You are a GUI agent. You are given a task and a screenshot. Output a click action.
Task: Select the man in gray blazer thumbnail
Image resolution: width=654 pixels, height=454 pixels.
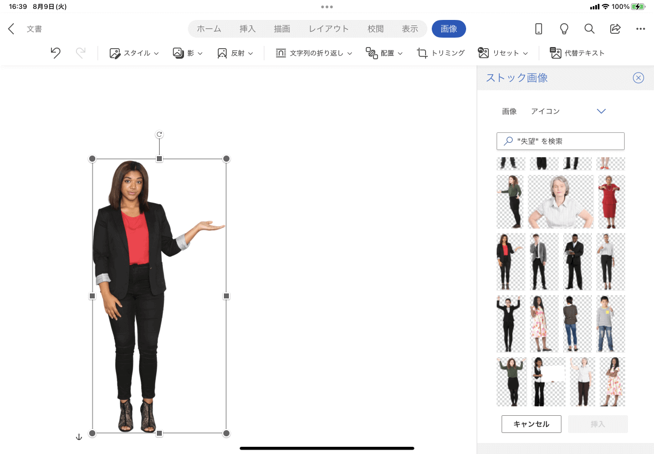click(x=544, y=261)
